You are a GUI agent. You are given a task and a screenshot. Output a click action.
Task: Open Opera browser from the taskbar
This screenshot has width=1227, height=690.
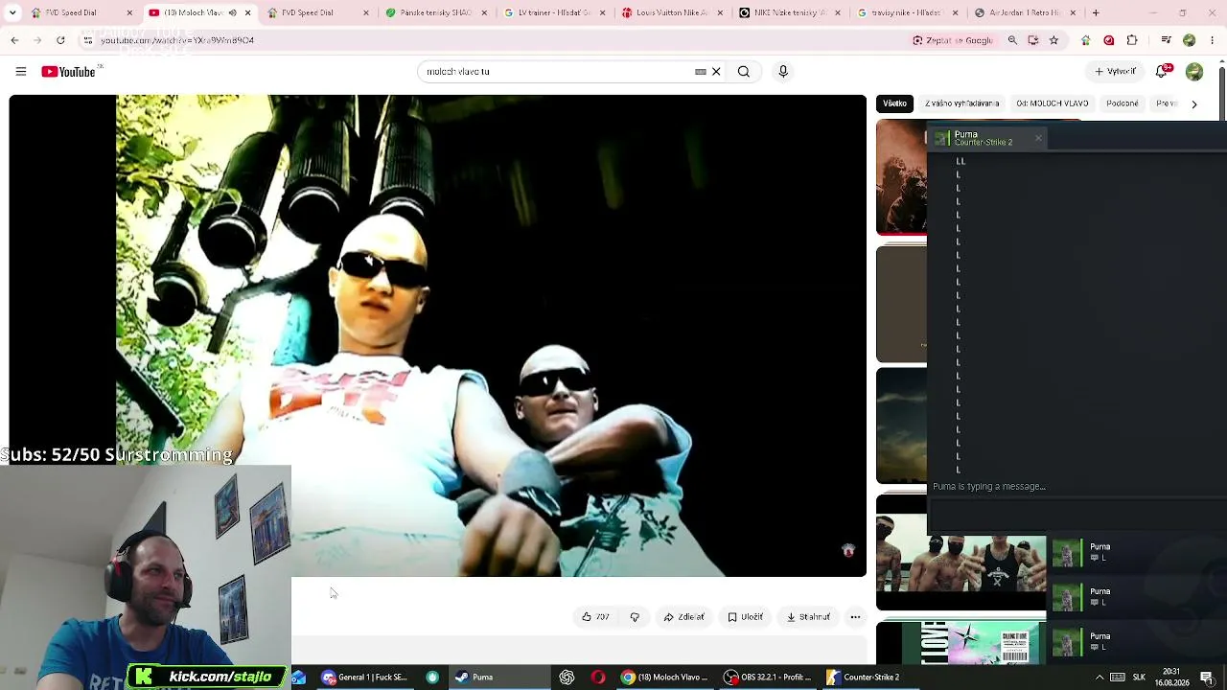tap(598, 678)
